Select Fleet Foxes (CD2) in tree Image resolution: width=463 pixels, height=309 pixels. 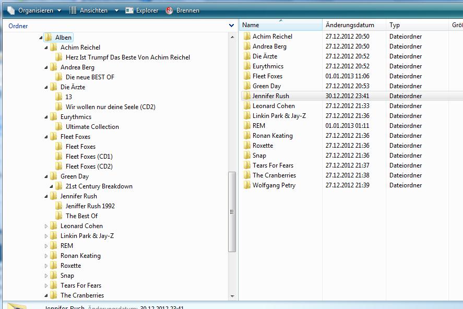tap(84, 167)
